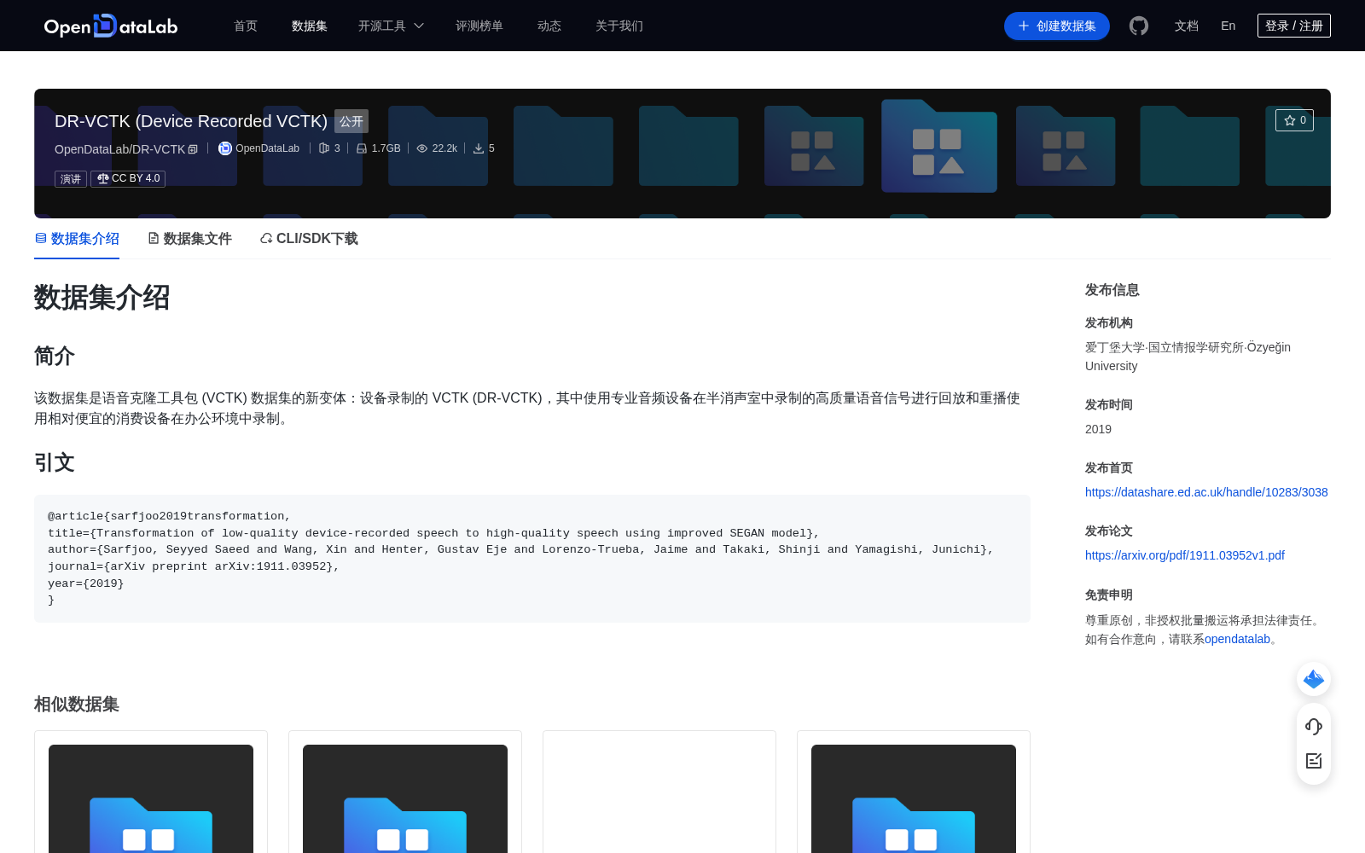
Task: Open the GitHub icon link
Action: click(x=1139, y=26)
